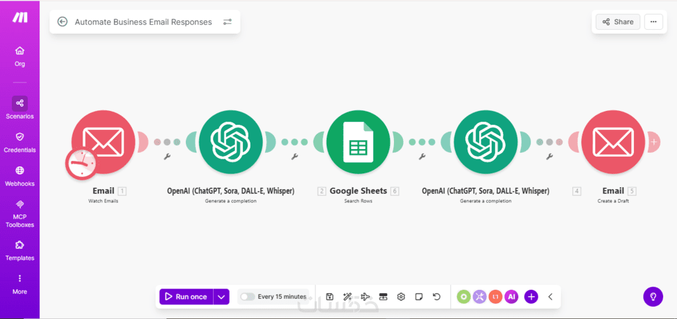This screenshot has height=319, width=677.
Task: Set filter wrench before Create a Draft module
Action: coord(549,157)
